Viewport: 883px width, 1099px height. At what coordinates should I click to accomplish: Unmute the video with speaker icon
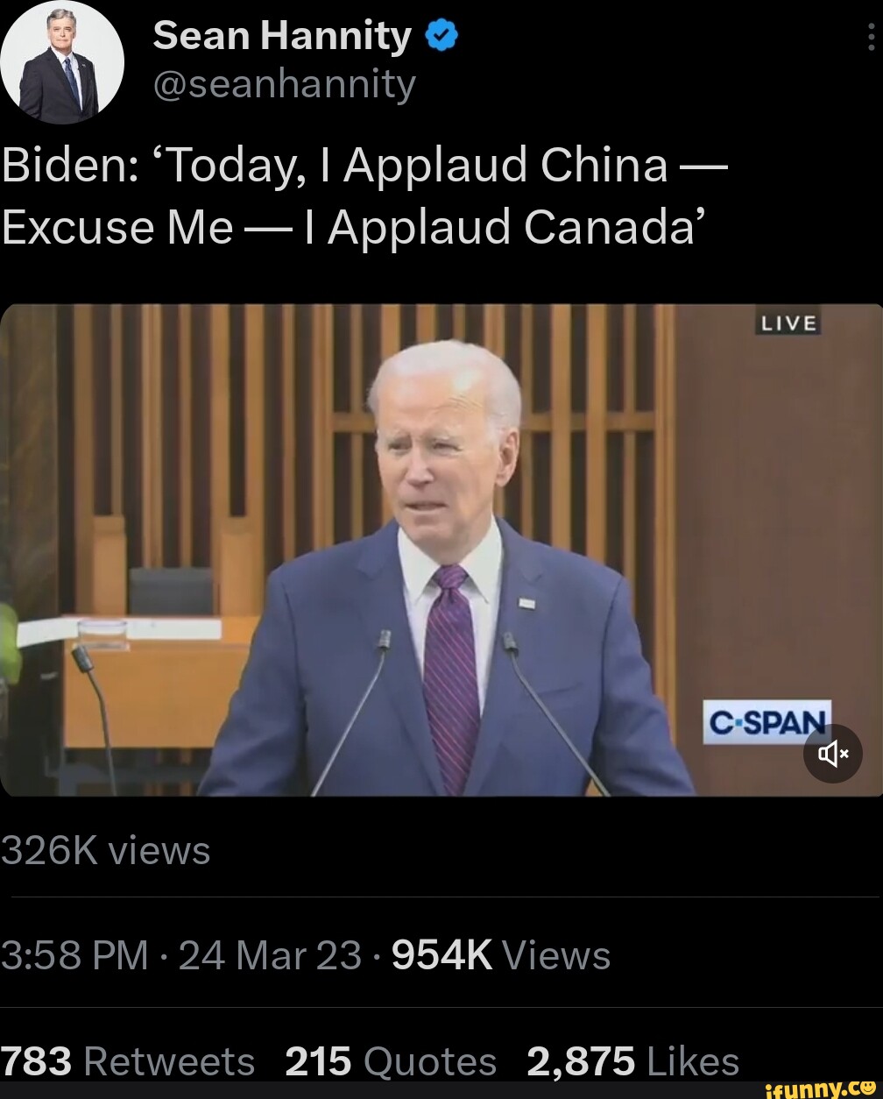coord(832,753)
